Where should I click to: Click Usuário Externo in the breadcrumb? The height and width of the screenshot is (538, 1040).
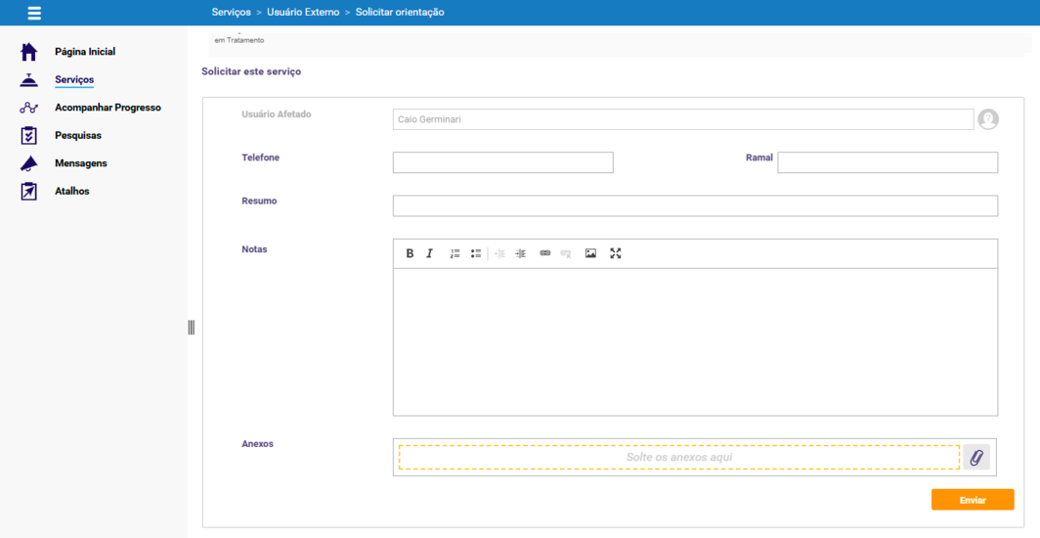tap(303, 13)
